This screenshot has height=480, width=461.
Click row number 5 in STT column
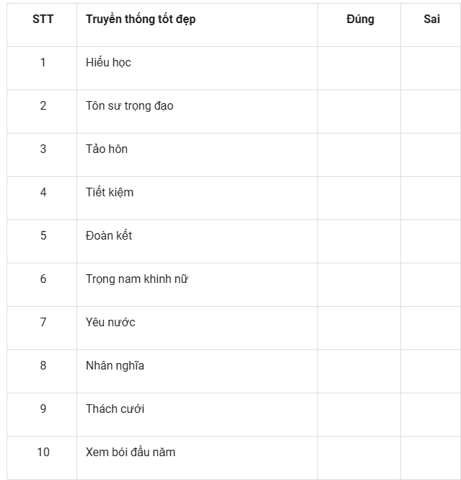click(x=43, y=236)
